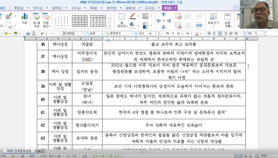This screenshot has height=158, width=278.
Task: Open the 서식(J) menu
Action: tap(76, 8)
